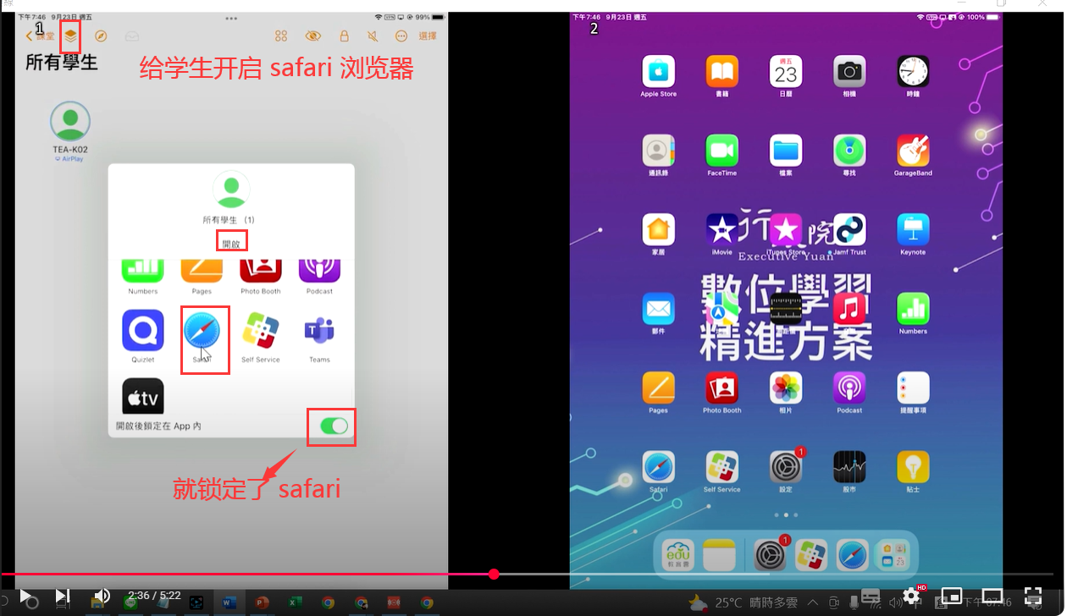Choose Self Service in the launch dialog
The image size is (1067, 616).
(261, 331)
